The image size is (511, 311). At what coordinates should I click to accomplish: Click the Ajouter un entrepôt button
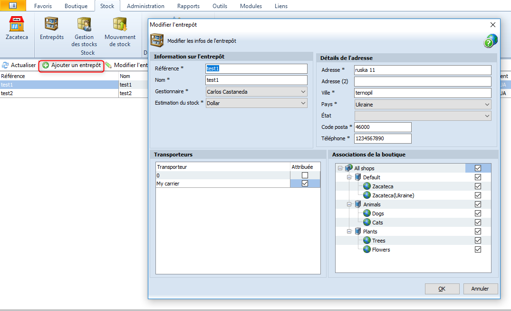point(72,66)
